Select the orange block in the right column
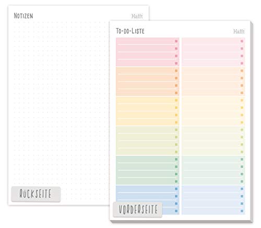Image resolution: width=261 pixels, height=228 pixels. [213, 82]
